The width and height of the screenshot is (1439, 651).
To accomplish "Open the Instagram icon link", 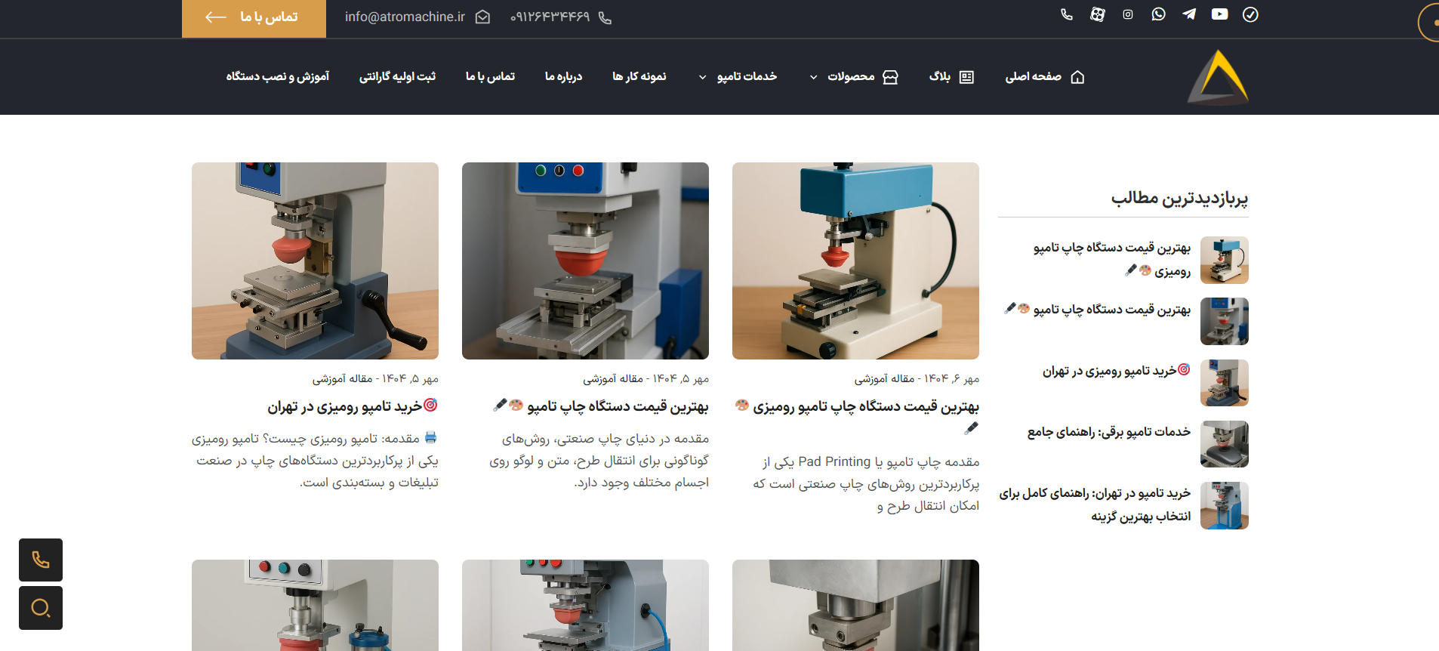I will 1128,14.
